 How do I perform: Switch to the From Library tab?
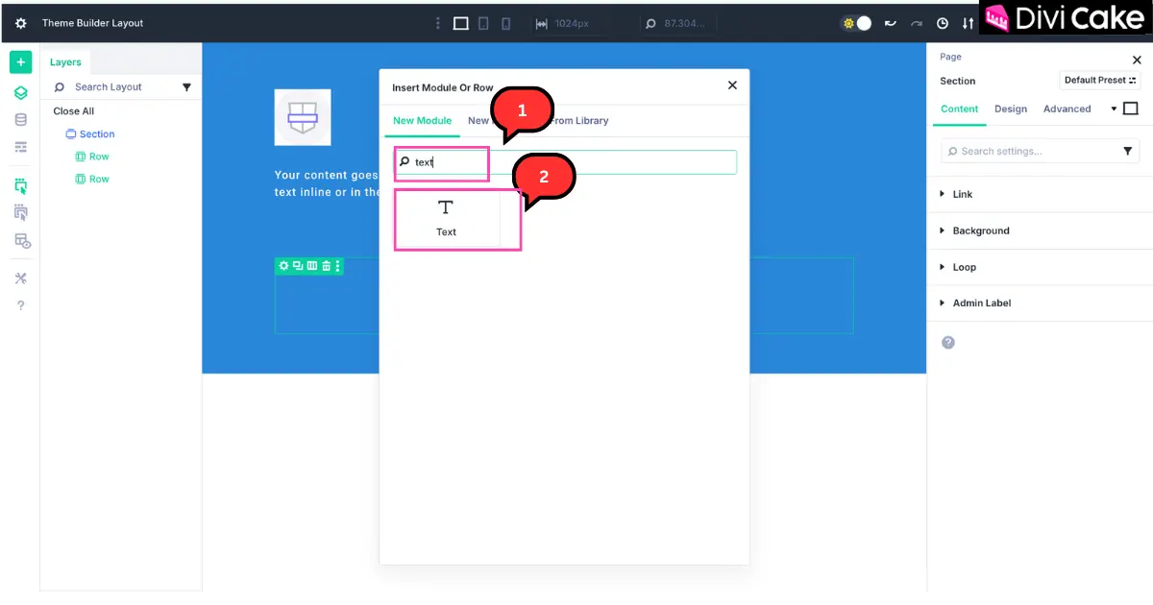tap(578, 121)
